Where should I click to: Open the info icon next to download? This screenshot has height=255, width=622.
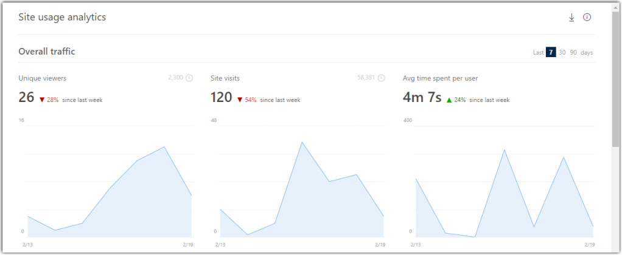(587, 18)
